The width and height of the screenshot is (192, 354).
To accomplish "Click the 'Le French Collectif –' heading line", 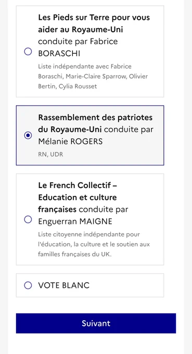I will (x=78, y=185).
